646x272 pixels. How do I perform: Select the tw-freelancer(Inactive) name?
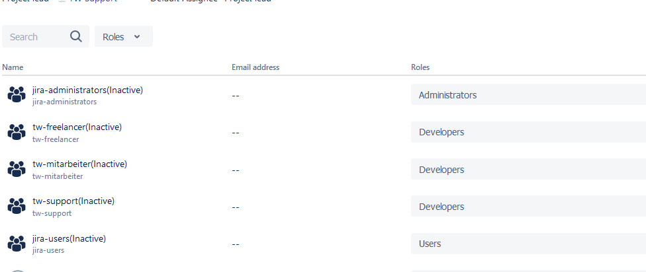point(77,127)
